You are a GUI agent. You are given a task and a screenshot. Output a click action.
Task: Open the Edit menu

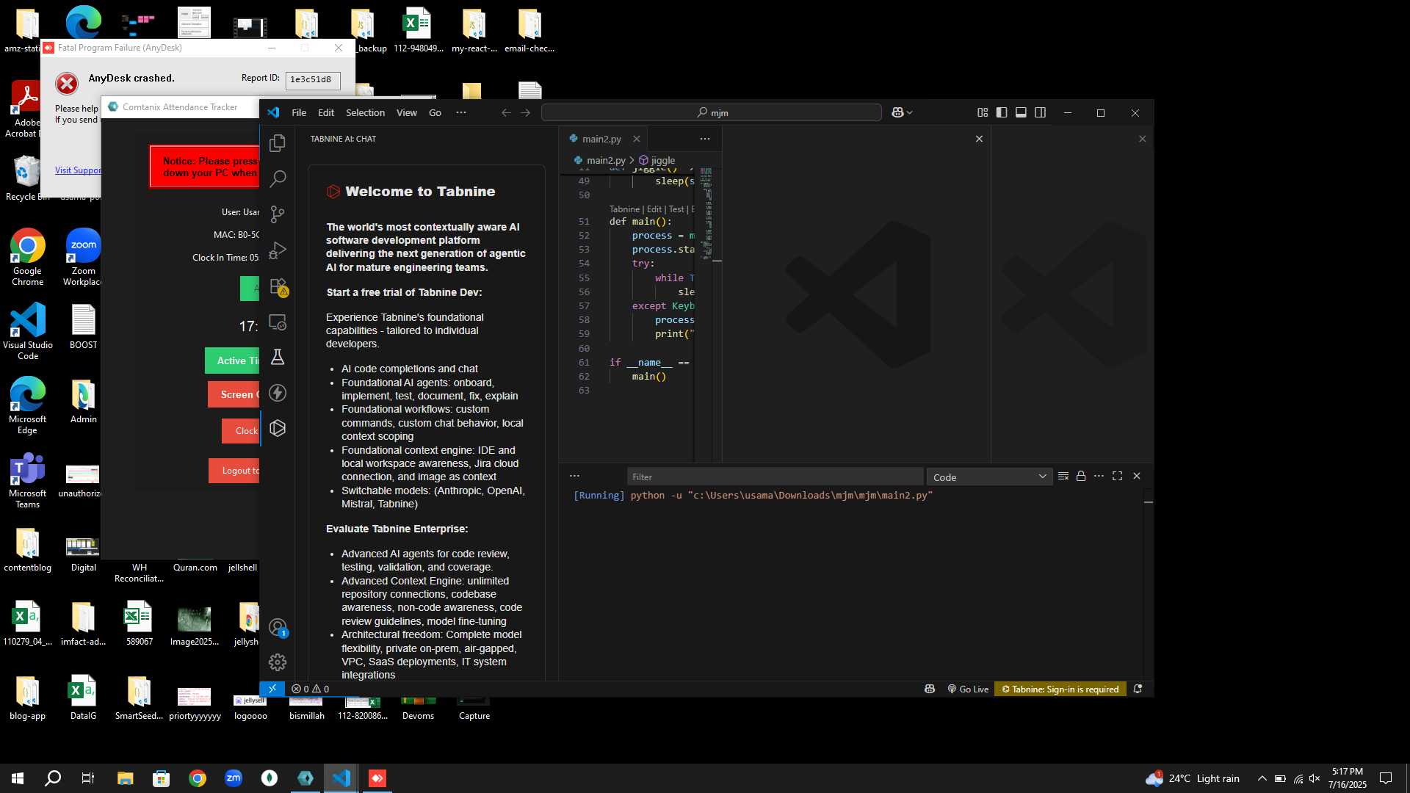coord(326,112)
